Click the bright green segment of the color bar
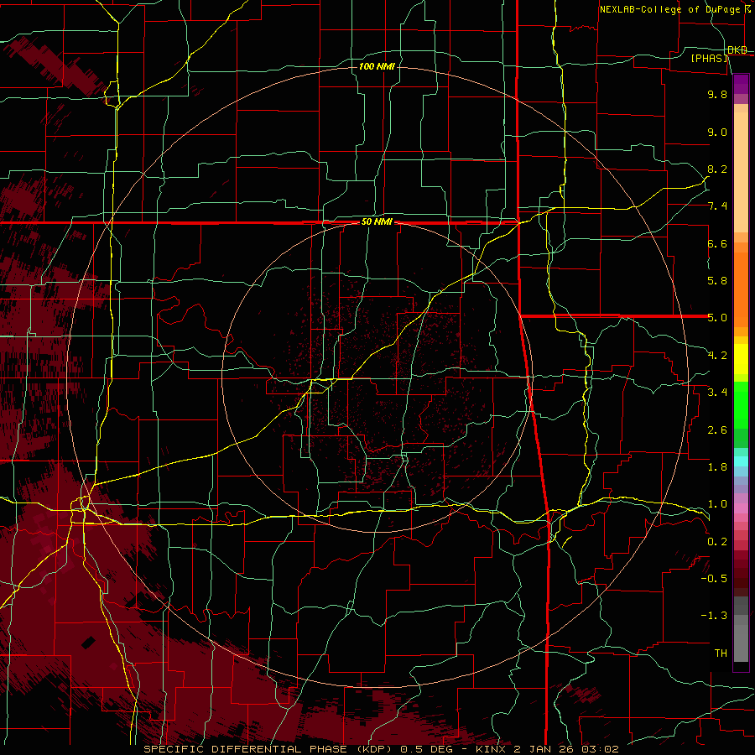Image resolution: width=755 pixels, height=755 pixels. [x=741, y=405]
